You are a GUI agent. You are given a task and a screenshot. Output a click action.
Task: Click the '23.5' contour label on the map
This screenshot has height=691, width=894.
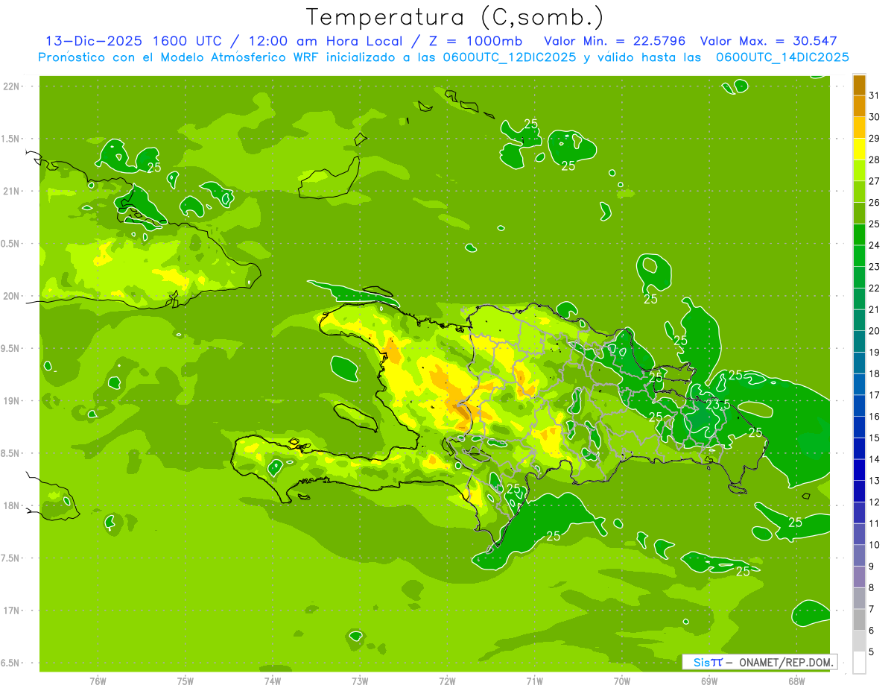click(x=717, y=405)
